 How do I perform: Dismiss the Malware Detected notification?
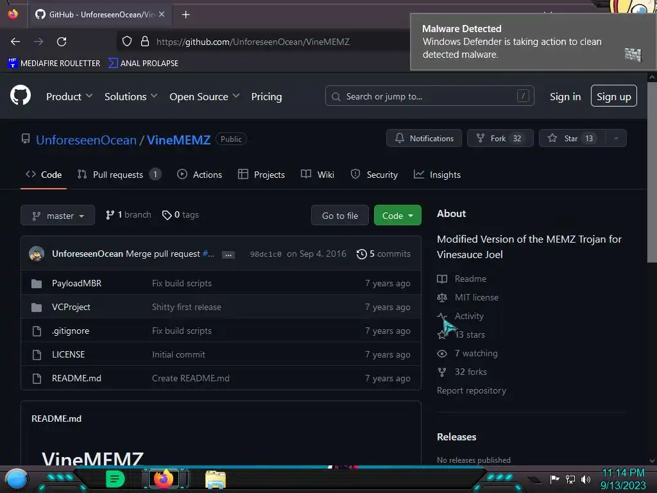coord(532,42)
